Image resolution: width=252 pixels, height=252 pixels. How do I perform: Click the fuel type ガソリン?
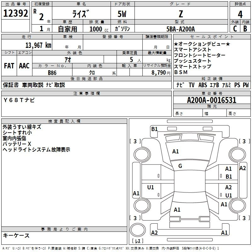122,29
